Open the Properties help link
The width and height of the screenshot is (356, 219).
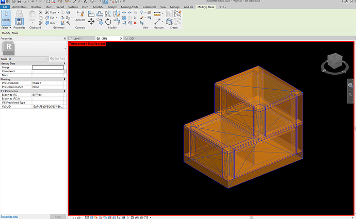[x=9, y=216]
